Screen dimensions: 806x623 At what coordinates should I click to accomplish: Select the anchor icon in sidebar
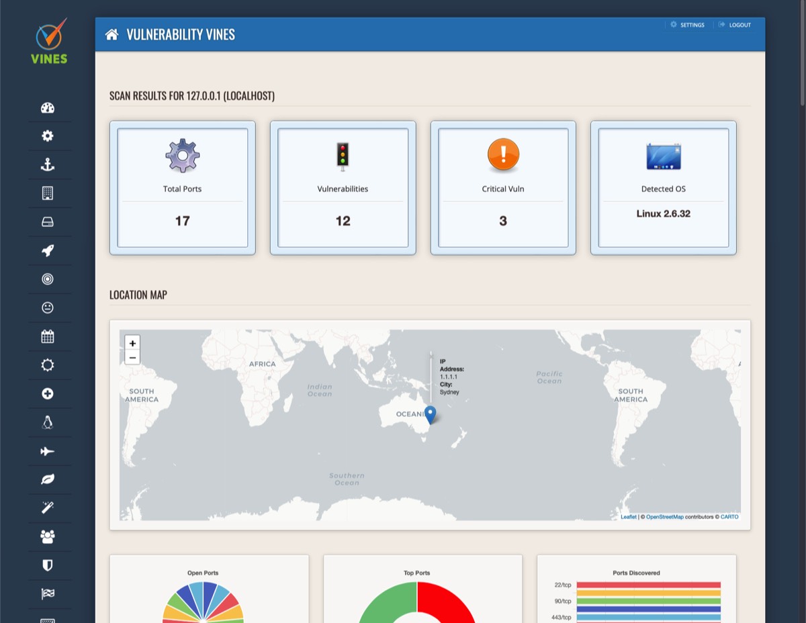tap(47, 164)
